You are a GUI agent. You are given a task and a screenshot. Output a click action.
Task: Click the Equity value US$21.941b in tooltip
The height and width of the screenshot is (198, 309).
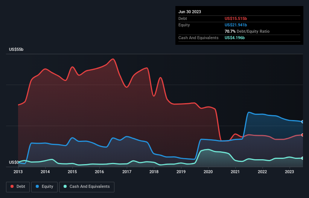click(236, 25)
